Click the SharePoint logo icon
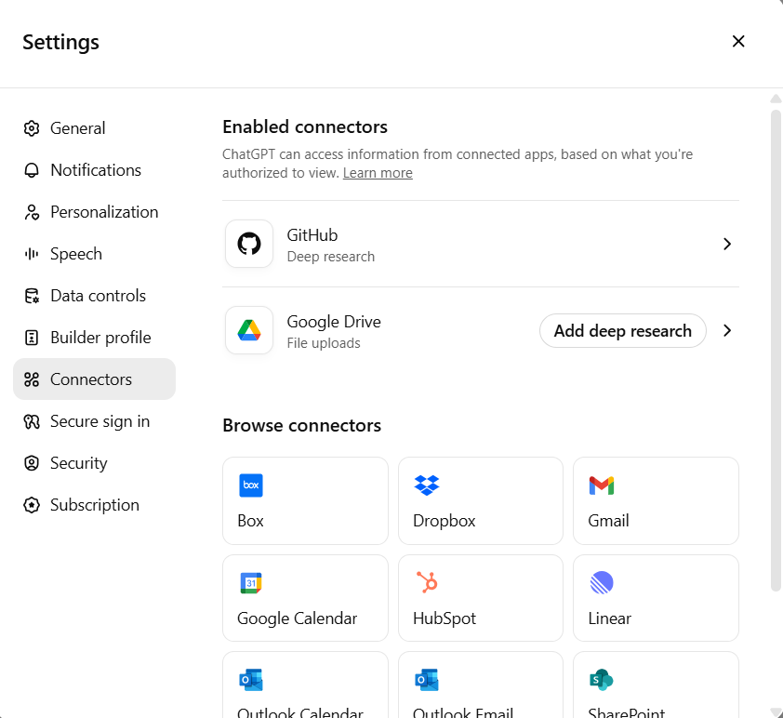Viewport: 783px width, 718px height. point(602,680)
